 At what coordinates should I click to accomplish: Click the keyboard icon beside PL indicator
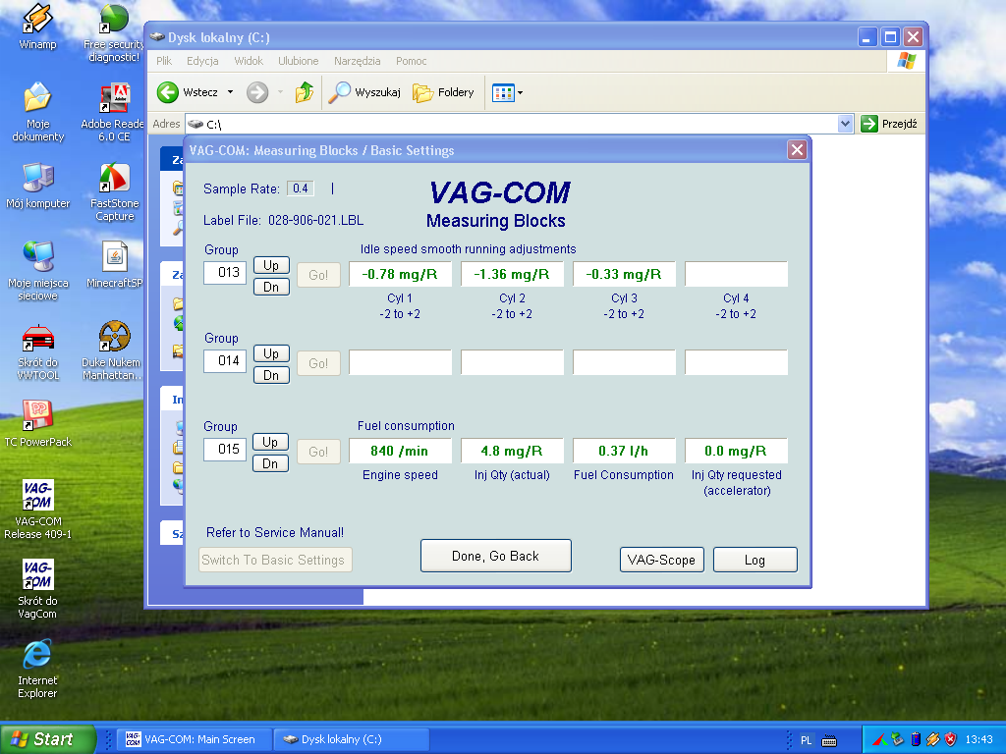829,741
